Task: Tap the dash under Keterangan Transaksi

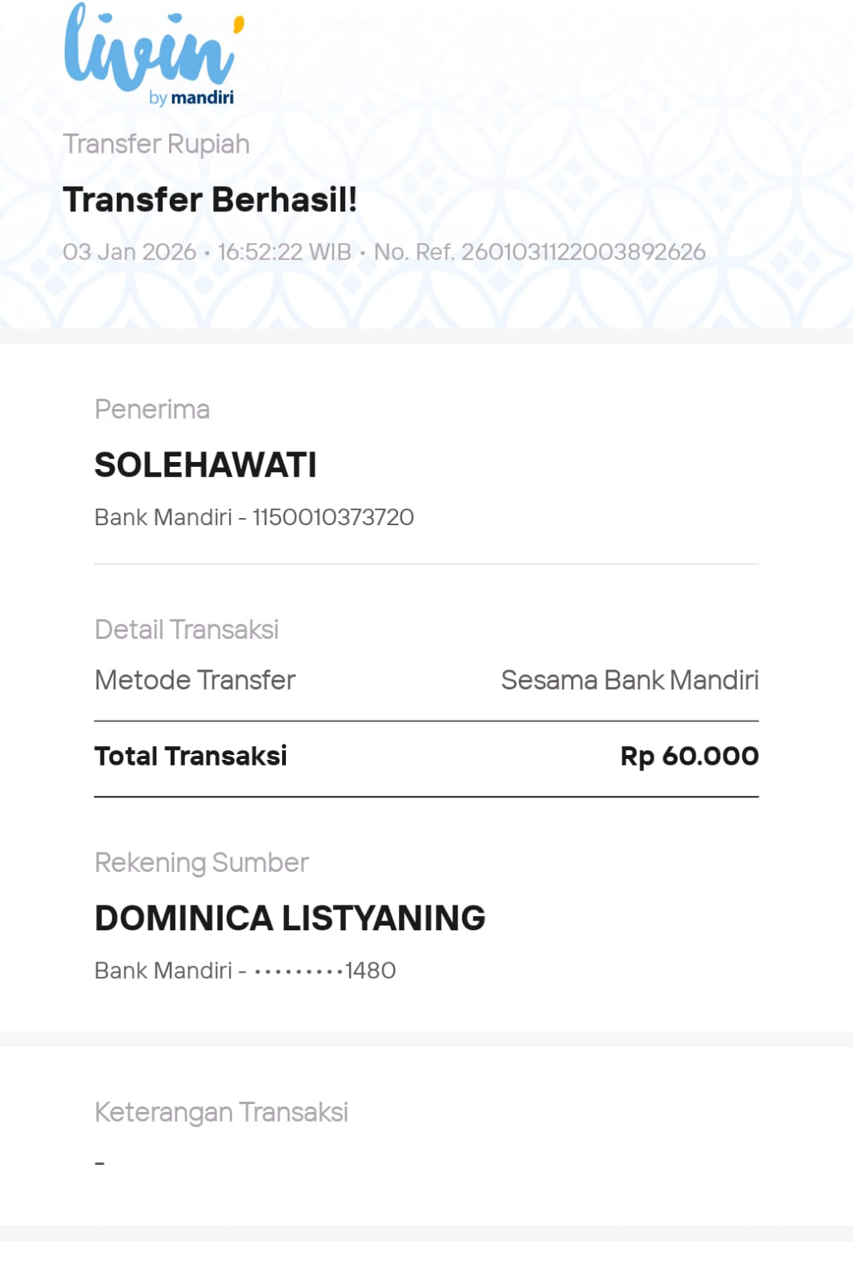Action: pyautogui.click(x=100, y=1163)
